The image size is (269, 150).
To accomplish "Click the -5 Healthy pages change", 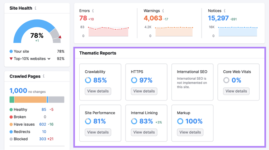I will point(51,109).
